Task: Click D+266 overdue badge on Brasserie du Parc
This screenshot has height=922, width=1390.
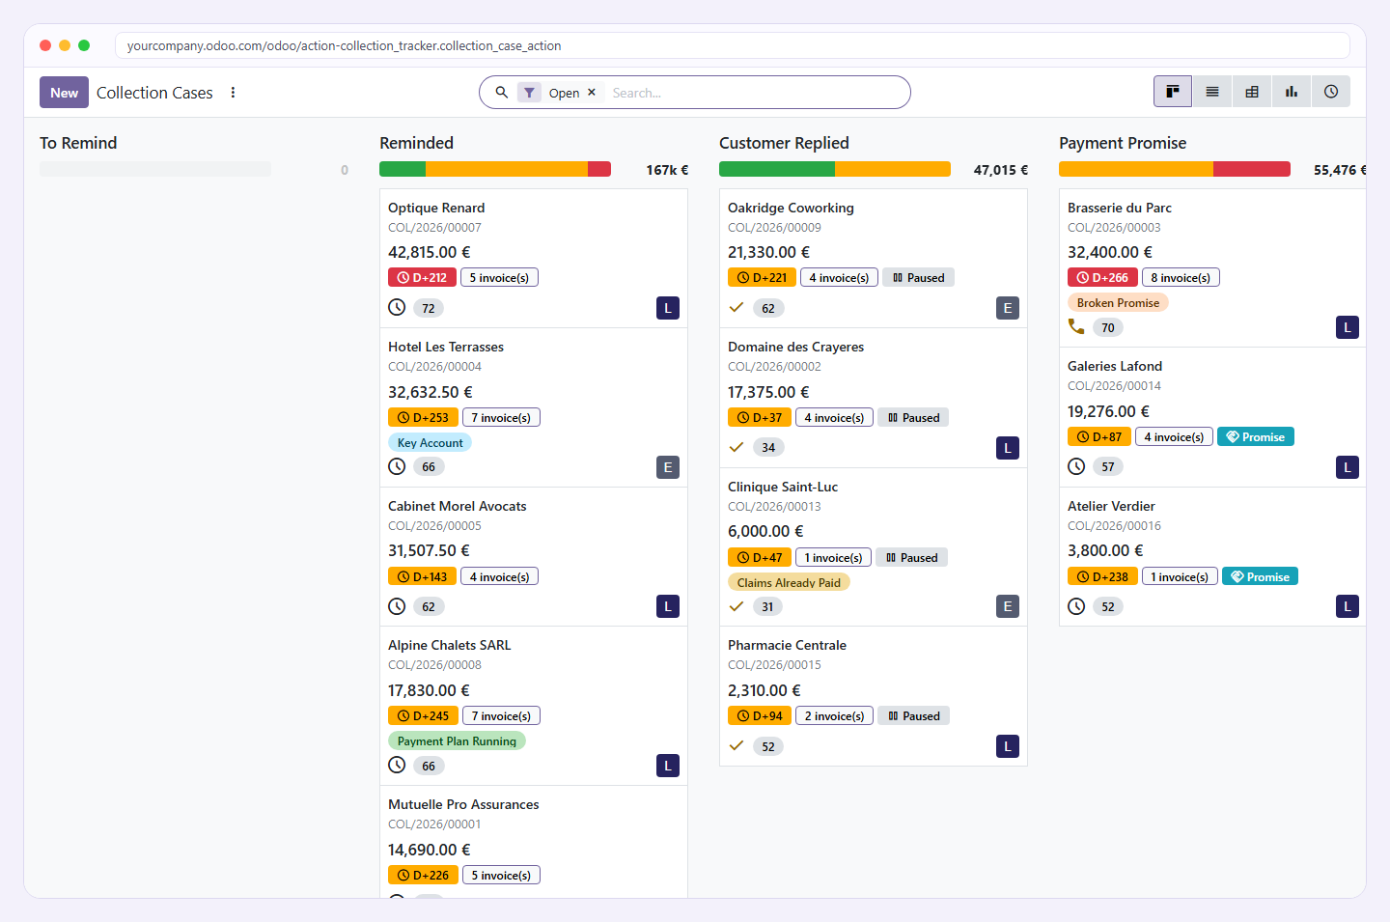Action: click(x=1102, y=277)
